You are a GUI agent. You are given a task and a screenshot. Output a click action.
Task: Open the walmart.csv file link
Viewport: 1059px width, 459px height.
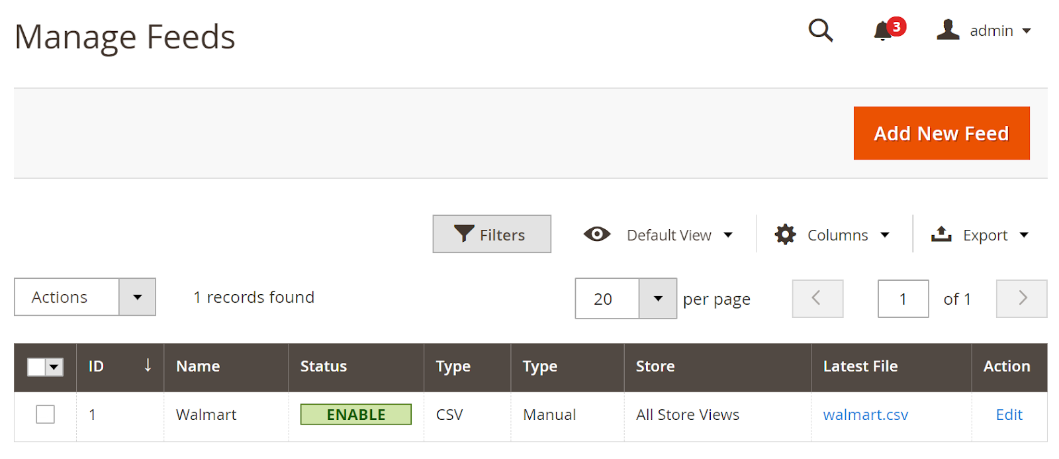866,415
